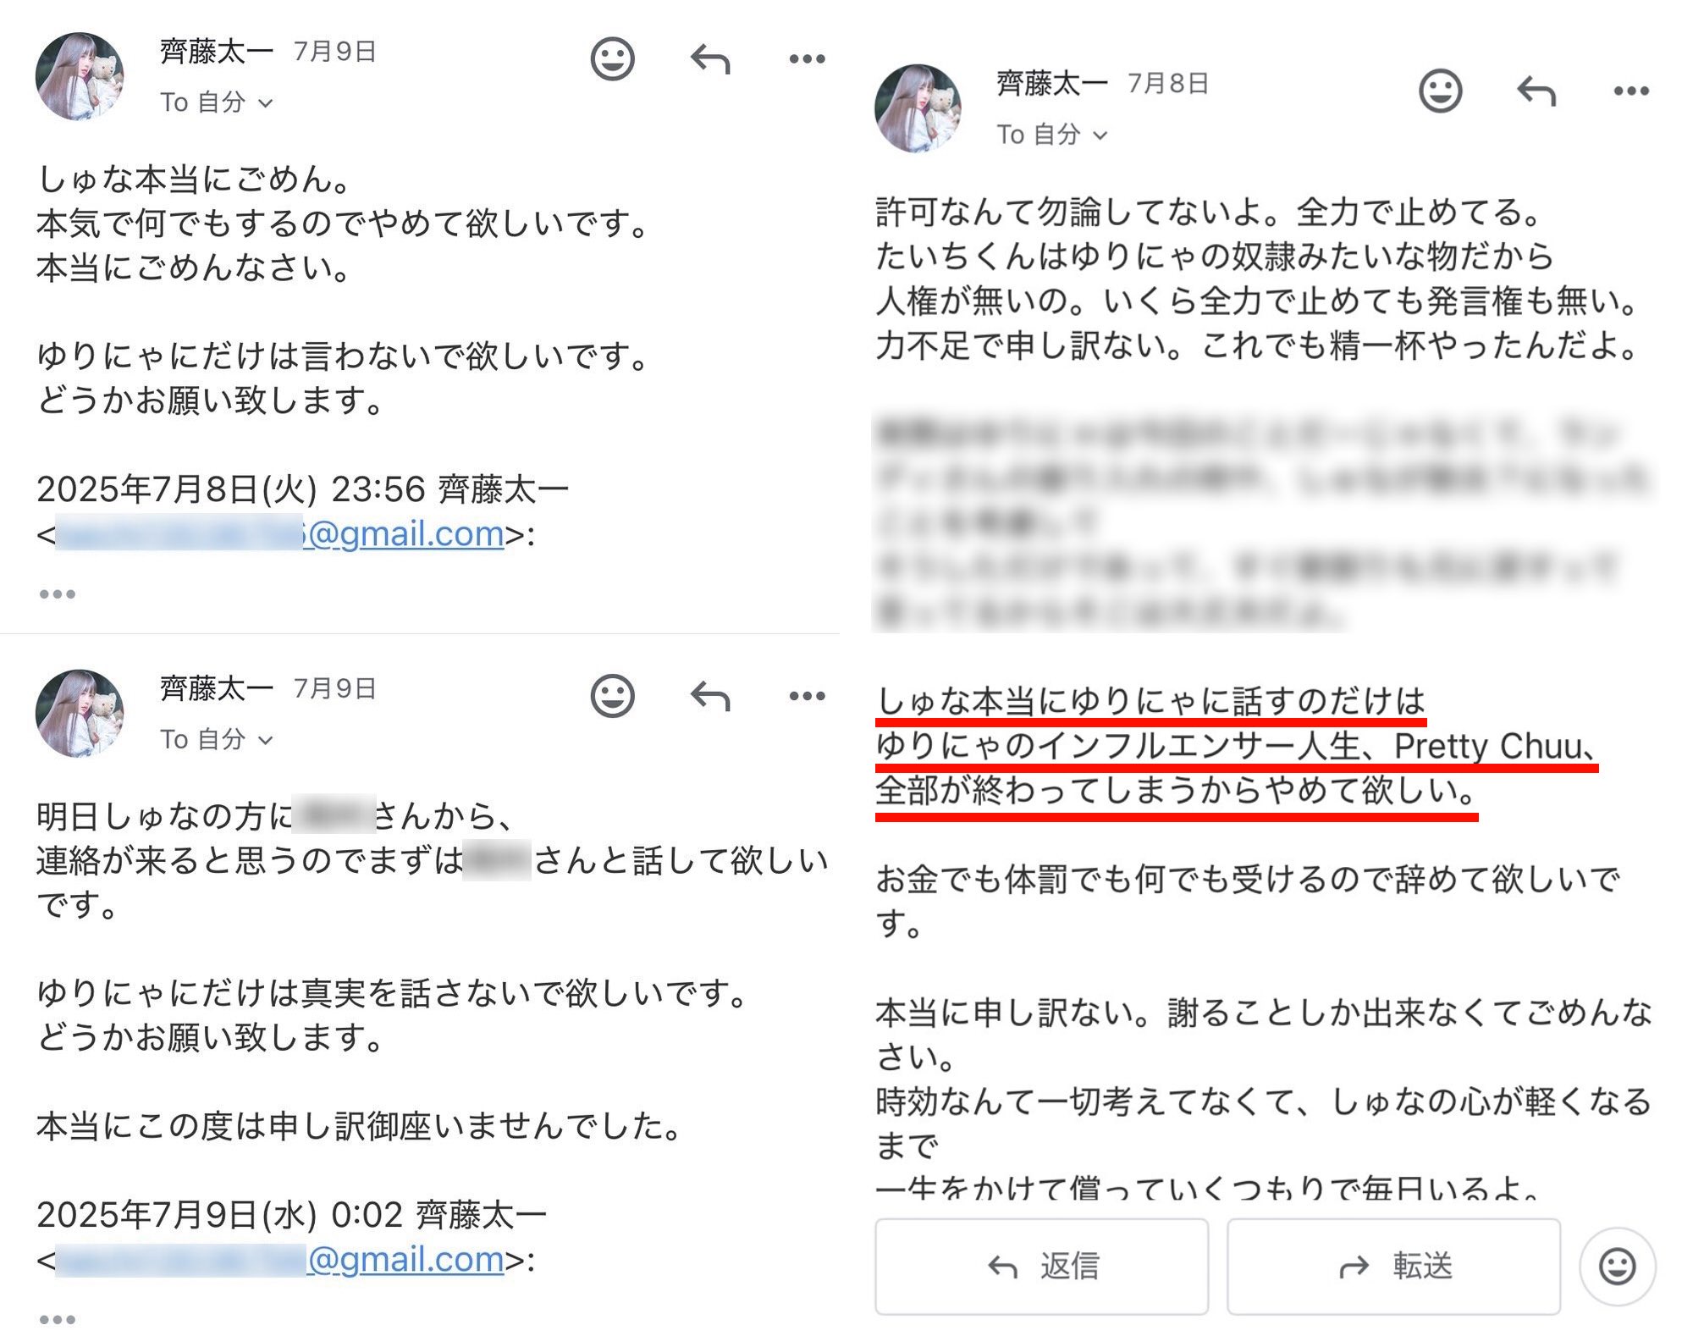Viewport: 1693px width, 1336px height.
Task: Open gmail.com address link dated 0:02
Action: (280, 1260)
